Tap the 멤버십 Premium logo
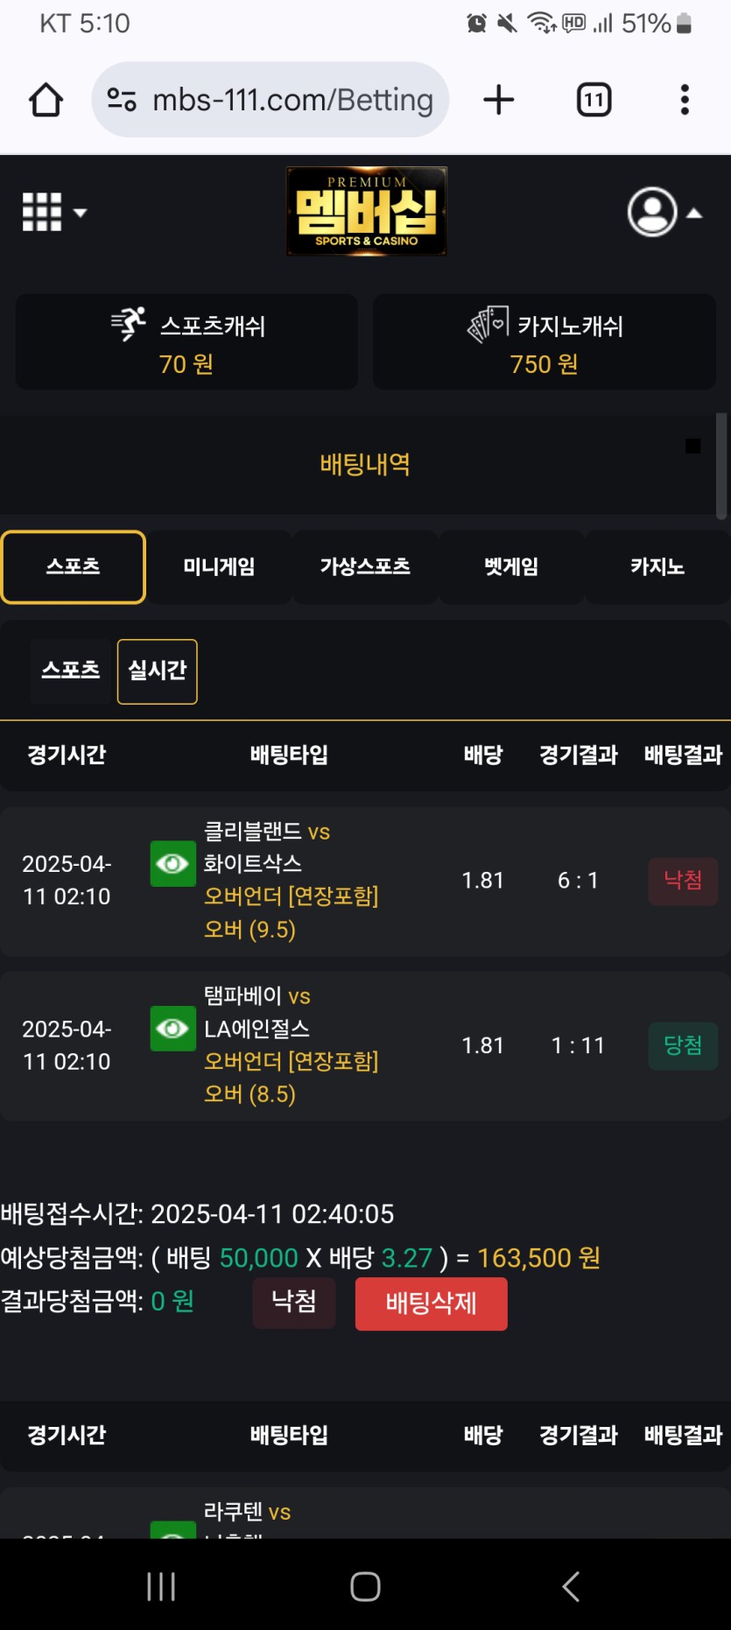Image resolution: width=731 pixels, height=1630 pixels. (367, 211)
